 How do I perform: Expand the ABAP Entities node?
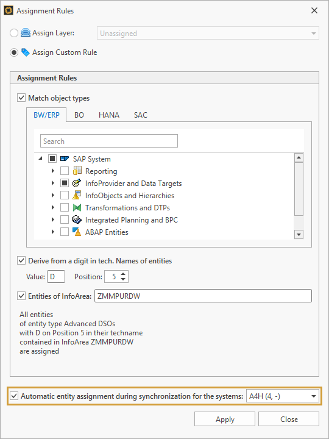click(x=53, y=232)
